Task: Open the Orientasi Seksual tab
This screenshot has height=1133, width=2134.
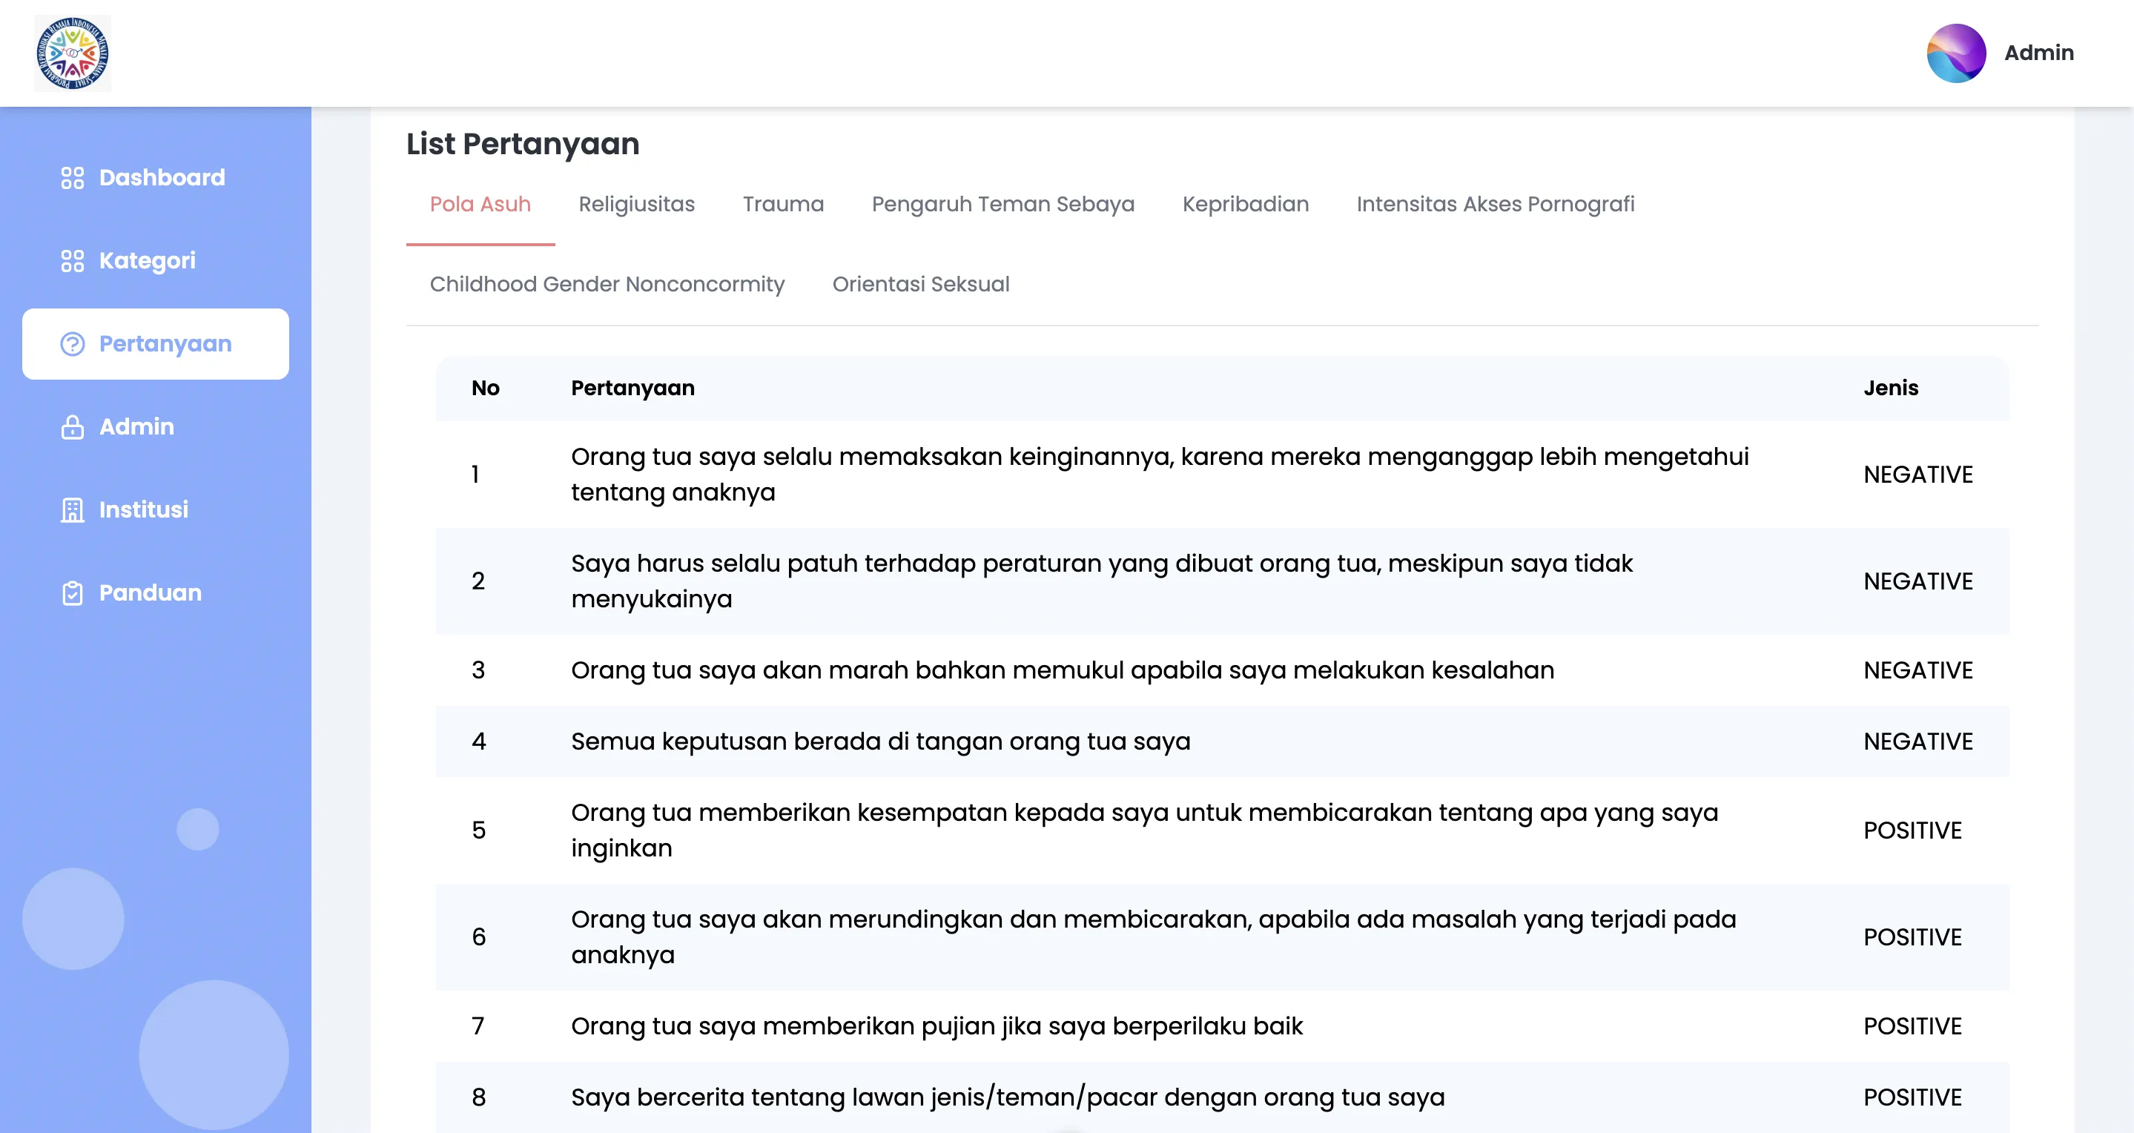Action: point(920,284)
